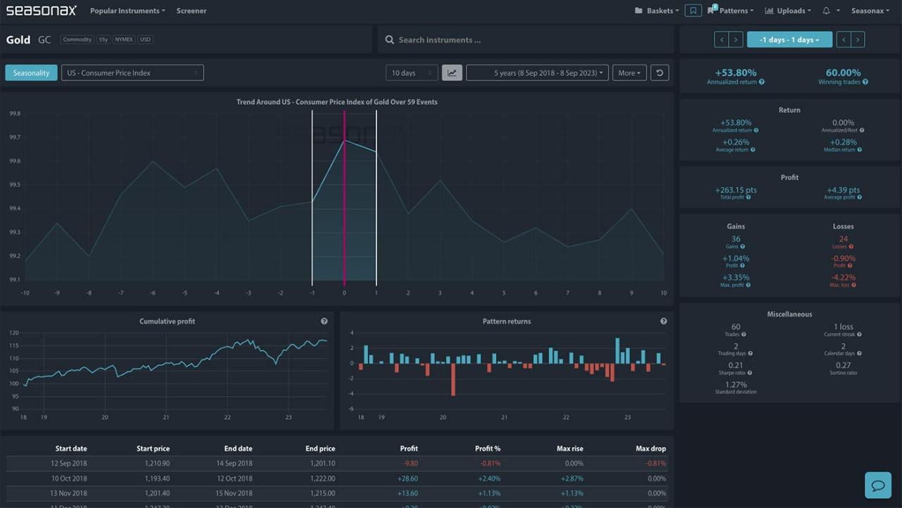Shift start day back with left arrow
The height and width of the screenshot is (508, 902).
tap(722, 40)
